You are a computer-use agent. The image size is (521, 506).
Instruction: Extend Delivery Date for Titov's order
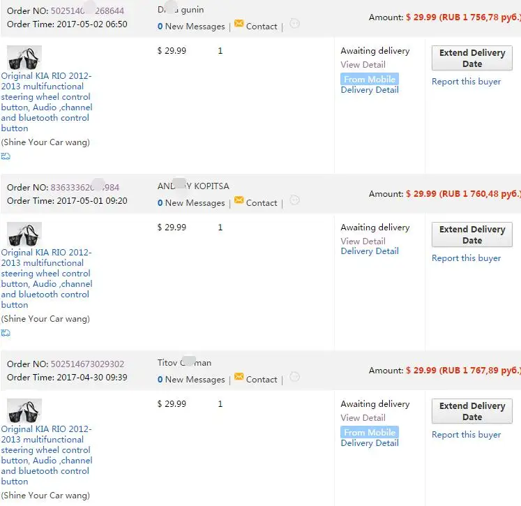[471, 411]
